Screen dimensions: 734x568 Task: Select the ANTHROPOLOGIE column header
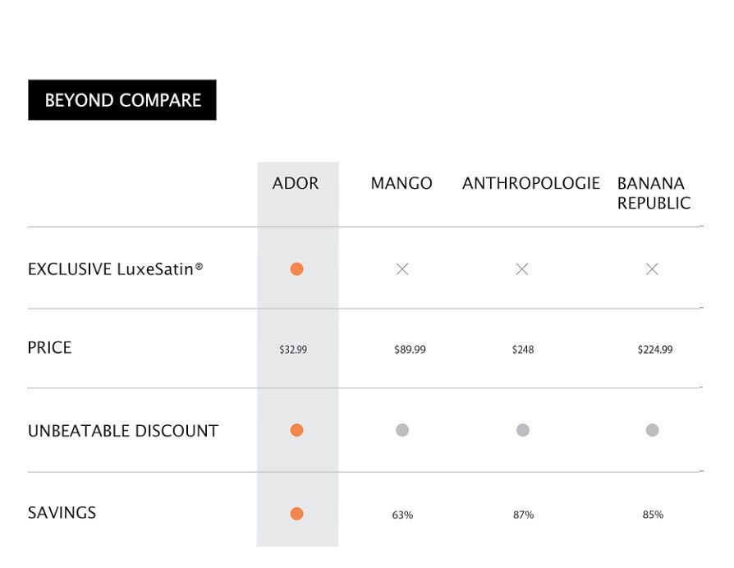point(531,183)
